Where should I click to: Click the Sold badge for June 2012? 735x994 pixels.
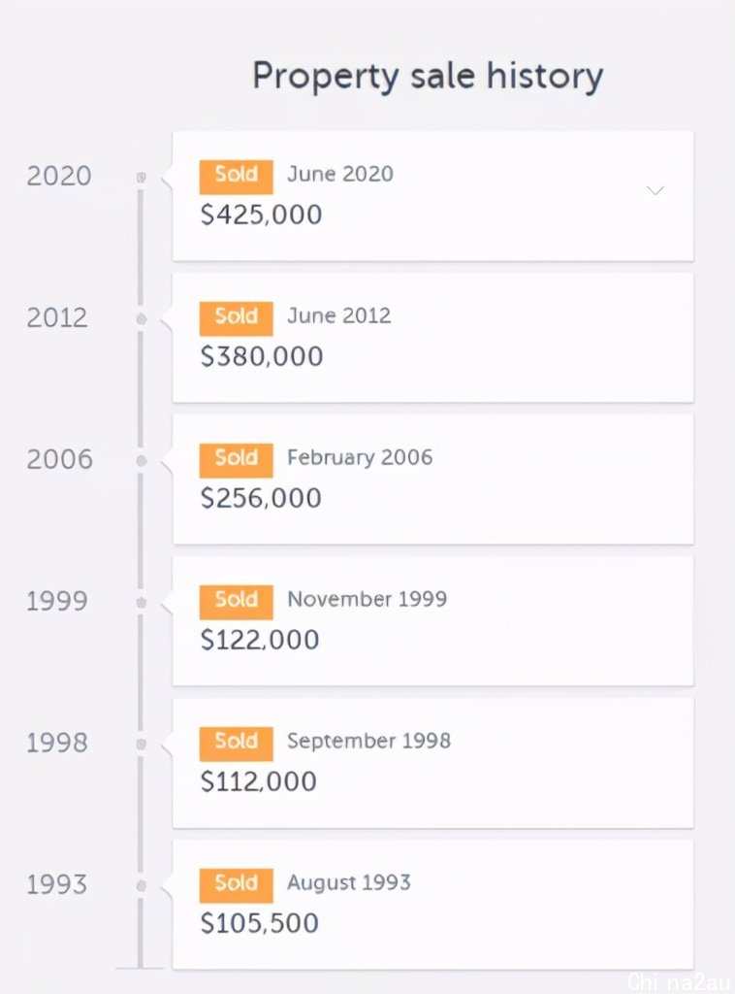click(237, 318)
